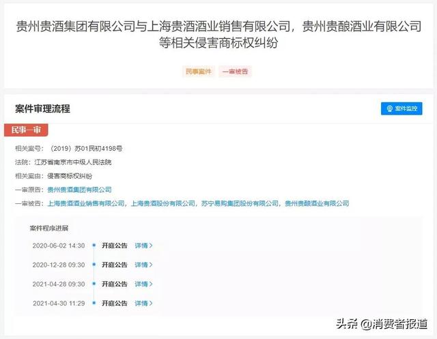The width and height of the screenshot is (437, 339).
Task: Click date 2021-04-28 09:30
Action: coord(59,284)
